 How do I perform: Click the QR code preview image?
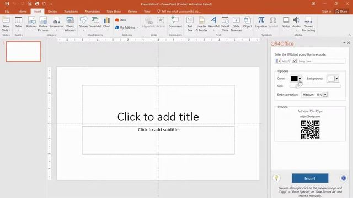[x=310, y=130]
